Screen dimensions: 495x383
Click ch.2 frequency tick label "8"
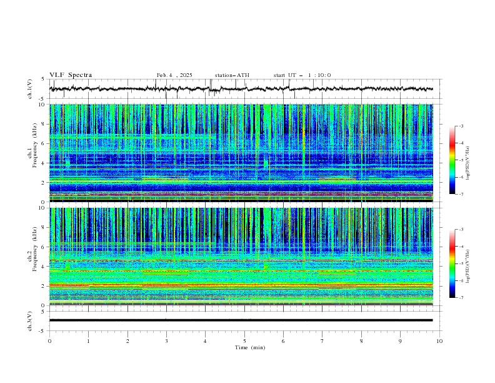[x=43, y=228]
